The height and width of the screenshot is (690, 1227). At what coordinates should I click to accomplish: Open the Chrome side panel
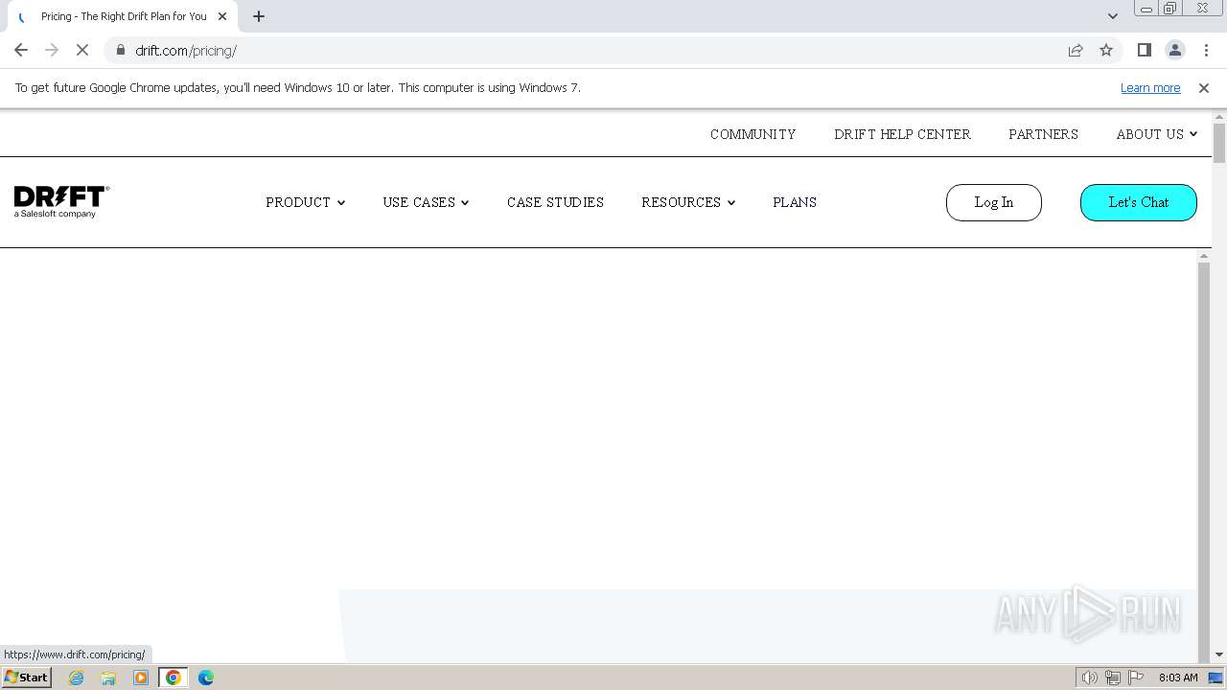[1144, 50]
